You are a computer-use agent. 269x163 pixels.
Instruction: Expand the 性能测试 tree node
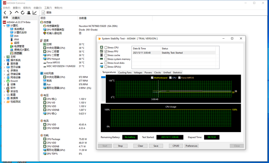[4, 101]
